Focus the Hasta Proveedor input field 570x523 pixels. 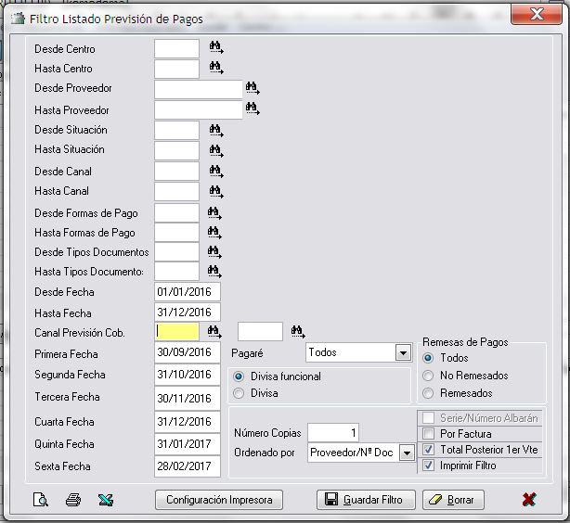(x=199, y=109)
